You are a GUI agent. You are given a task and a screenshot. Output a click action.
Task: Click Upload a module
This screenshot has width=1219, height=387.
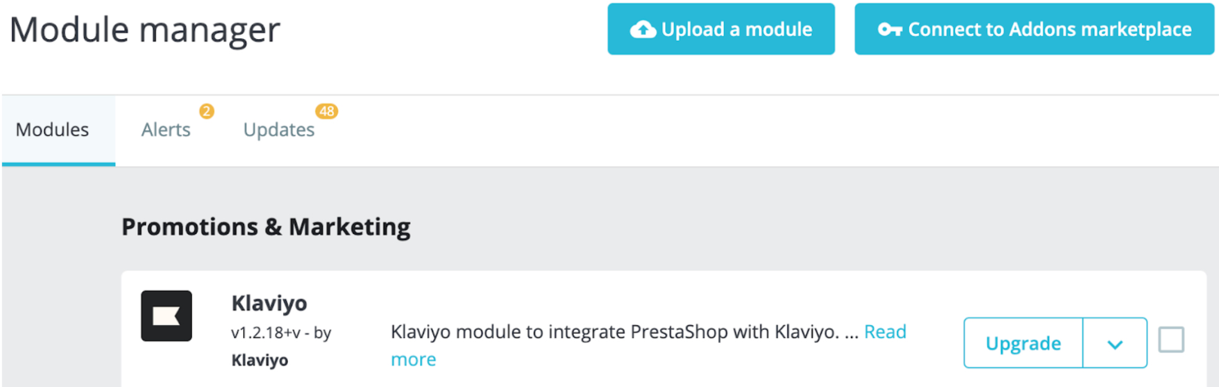tap(721, 29)
